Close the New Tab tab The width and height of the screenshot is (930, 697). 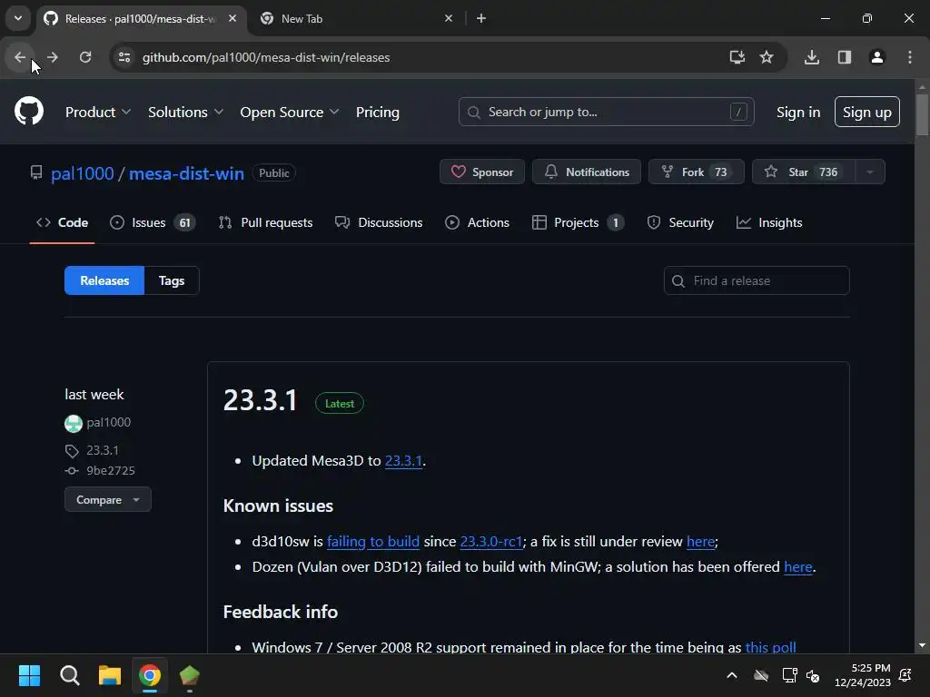[x=449, y=18]
